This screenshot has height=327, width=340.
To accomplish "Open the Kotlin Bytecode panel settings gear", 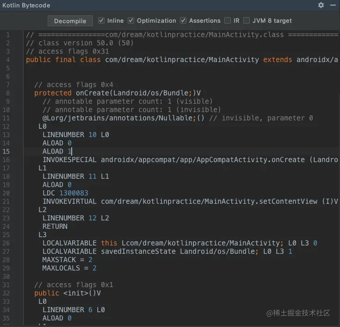I will [x=321, y=5].
